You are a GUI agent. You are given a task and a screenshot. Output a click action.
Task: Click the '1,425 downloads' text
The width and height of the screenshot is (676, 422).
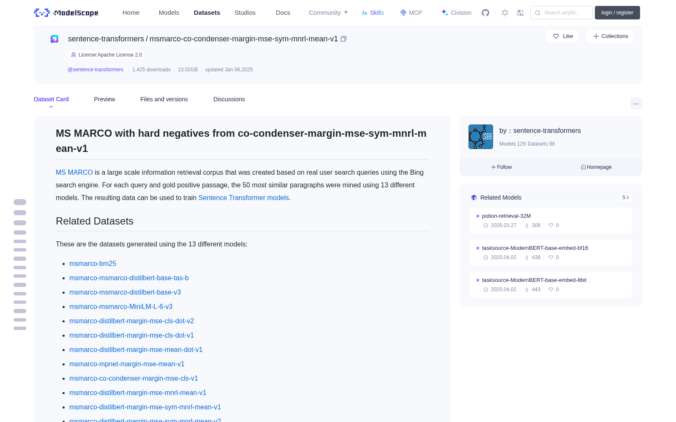coord(151,70)
